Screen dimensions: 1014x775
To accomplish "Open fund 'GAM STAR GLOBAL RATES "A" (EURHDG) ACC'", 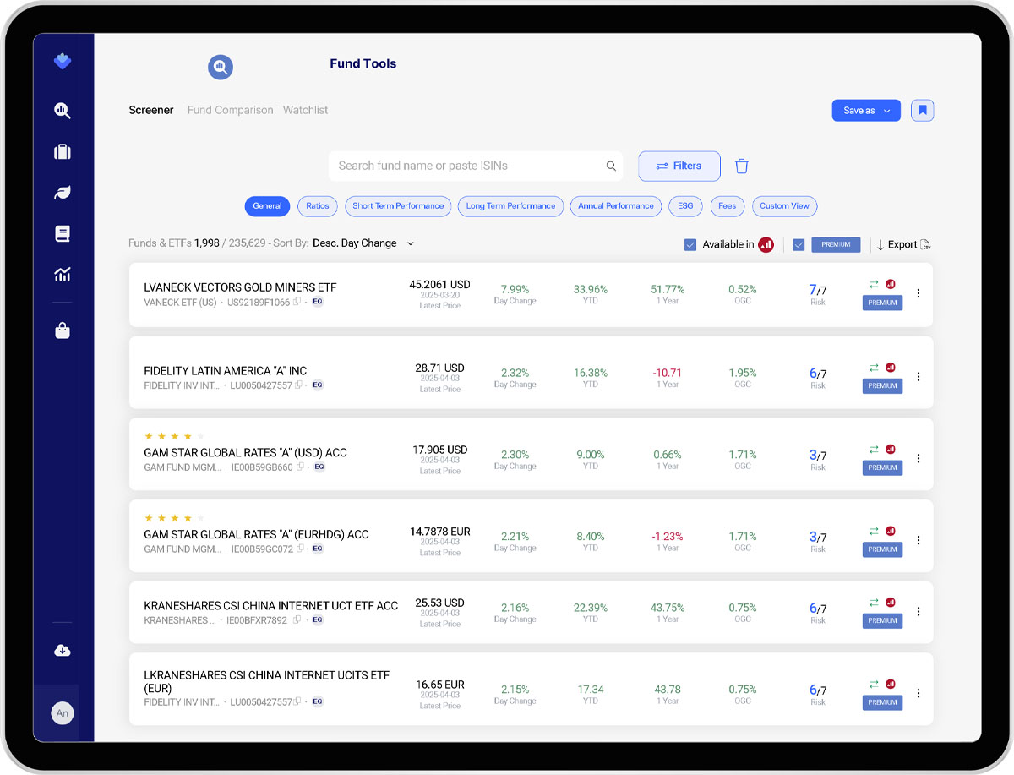I will (256, 535).
